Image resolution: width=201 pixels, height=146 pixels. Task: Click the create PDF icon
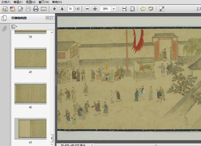pyautogui.click(x=13, y=9)
